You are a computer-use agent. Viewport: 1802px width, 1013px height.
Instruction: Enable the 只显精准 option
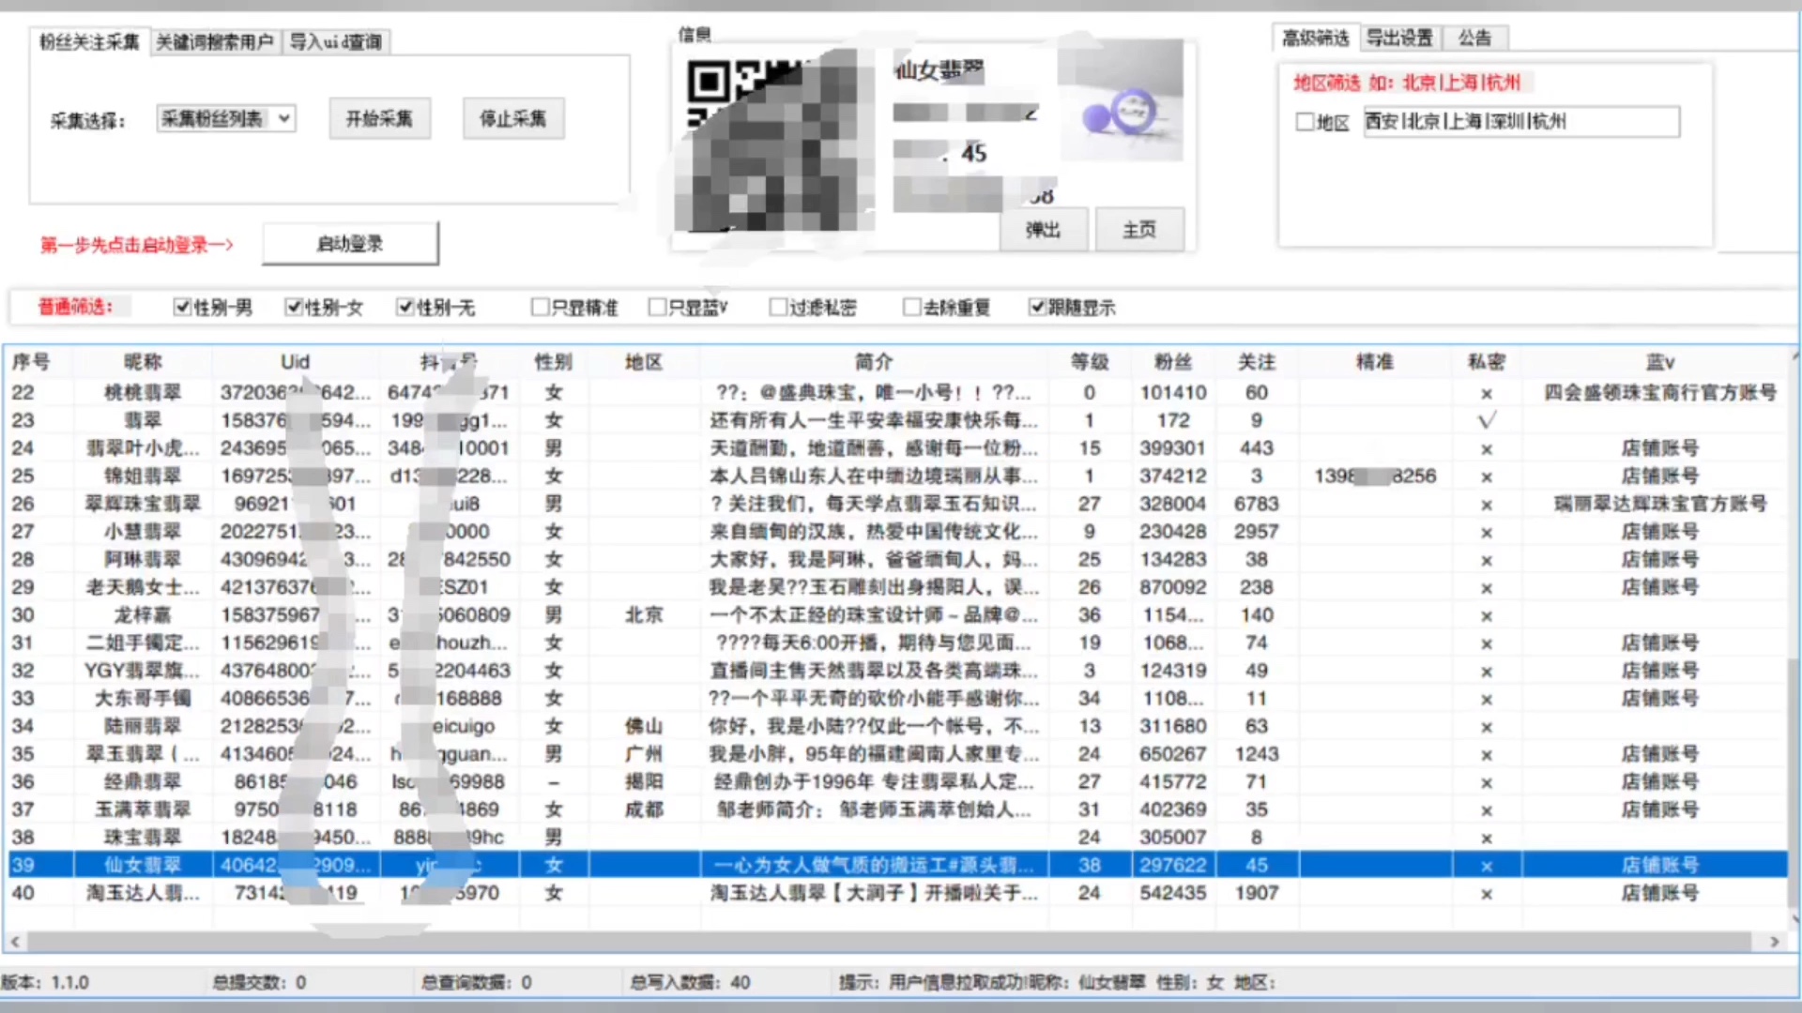[540, 307]
